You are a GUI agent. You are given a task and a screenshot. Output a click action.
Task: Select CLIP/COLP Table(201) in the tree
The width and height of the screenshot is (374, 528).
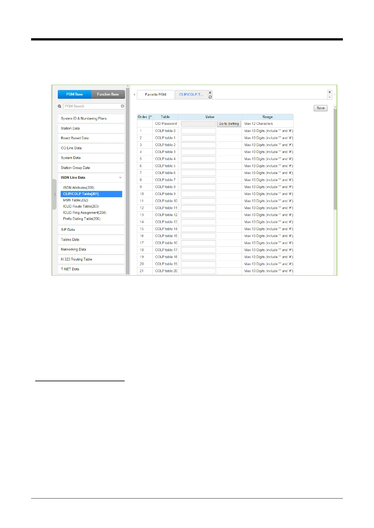(x=91, y=194)
